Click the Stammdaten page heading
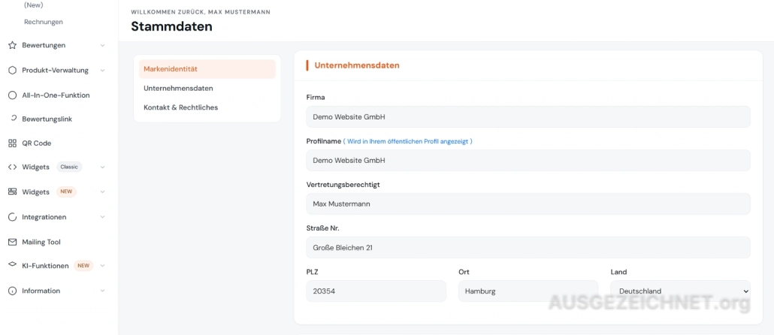The image size is (774, 335). [172, 26]
